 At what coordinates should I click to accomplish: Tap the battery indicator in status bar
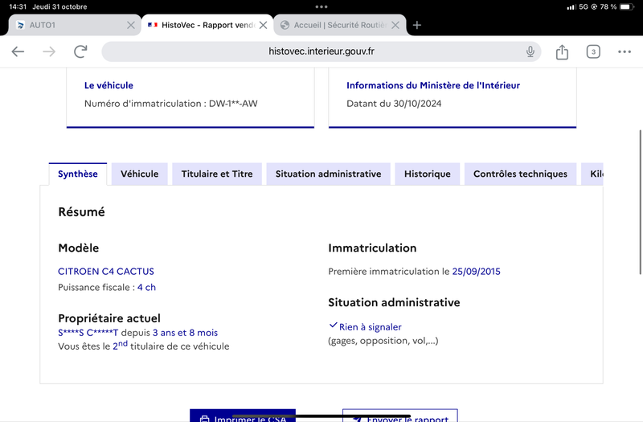627,6
